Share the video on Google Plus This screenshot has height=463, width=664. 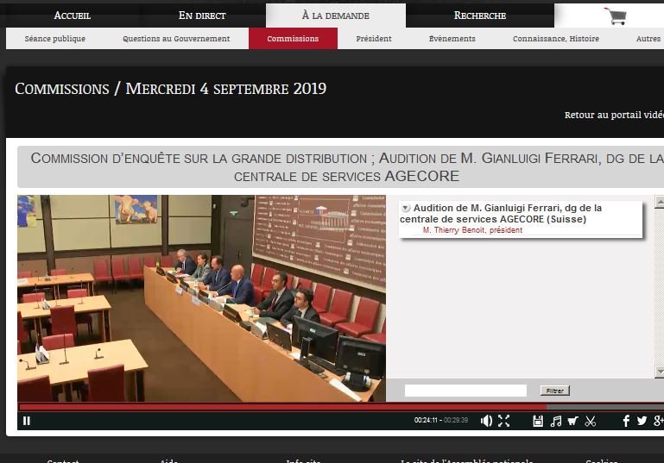(x=659, y=421)
